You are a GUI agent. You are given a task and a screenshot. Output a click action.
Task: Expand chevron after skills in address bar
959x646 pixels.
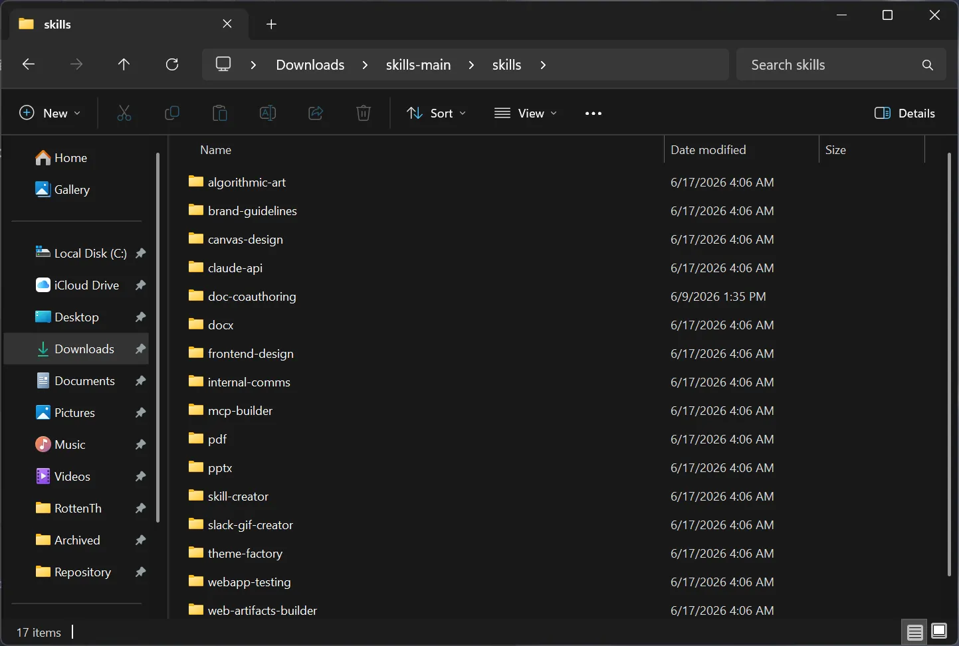[543, 65]
